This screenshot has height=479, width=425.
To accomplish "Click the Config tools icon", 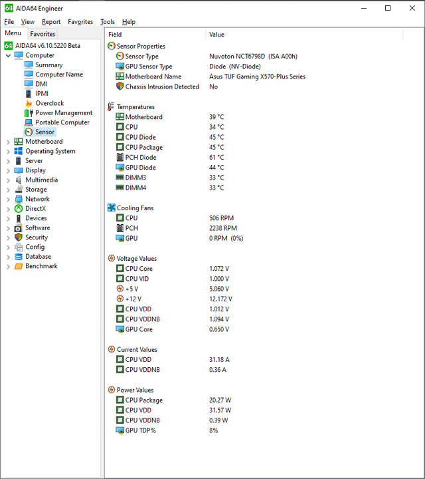I will [19, 247].
